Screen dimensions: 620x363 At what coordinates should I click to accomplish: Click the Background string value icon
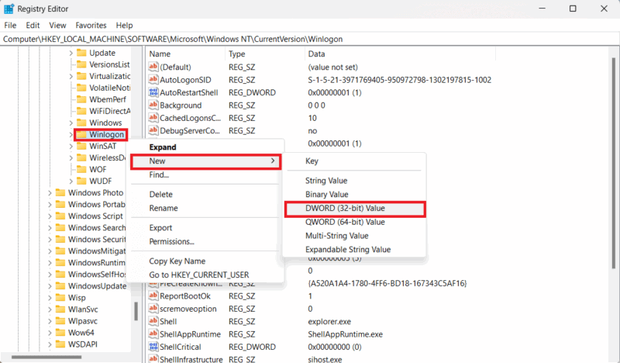[x=153, y=105]
